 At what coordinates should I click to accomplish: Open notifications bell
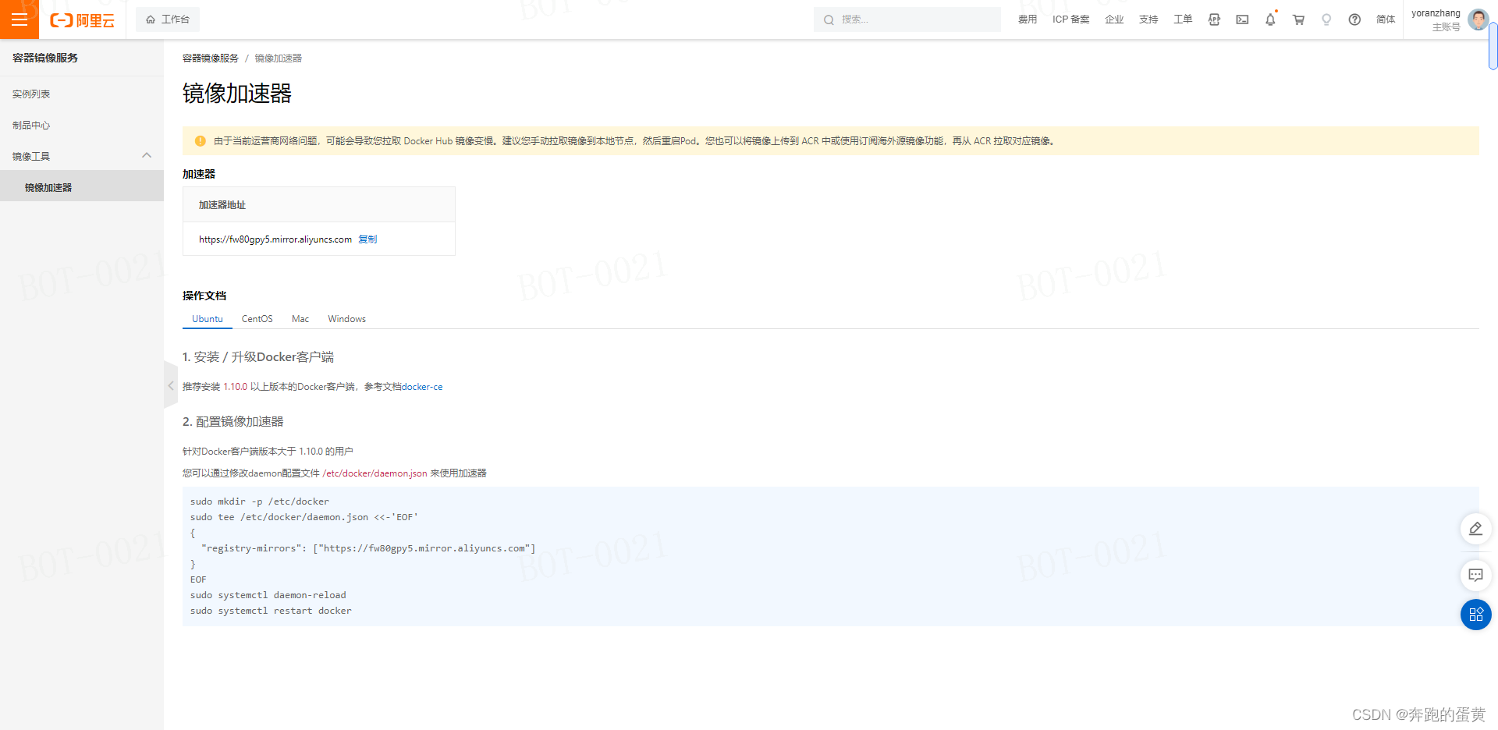(x=1270, y=19)
